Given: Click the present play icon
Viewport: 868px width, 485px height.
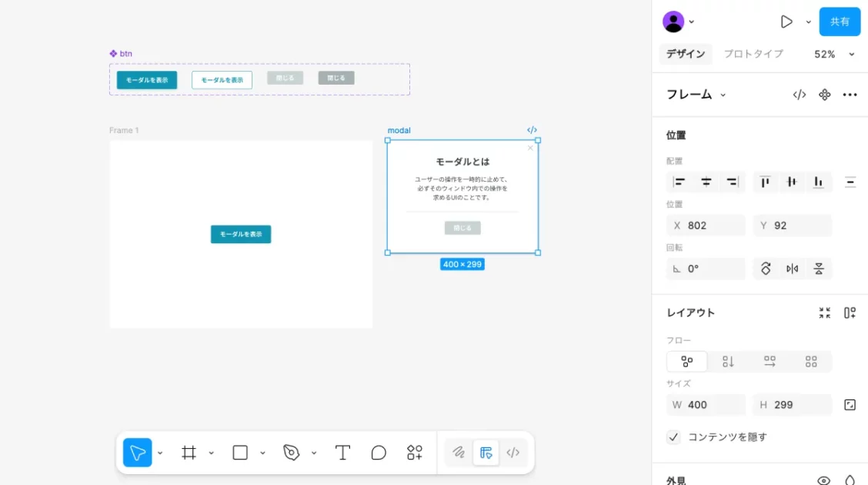Looking at the screenshot, I should tap(786, 22).
